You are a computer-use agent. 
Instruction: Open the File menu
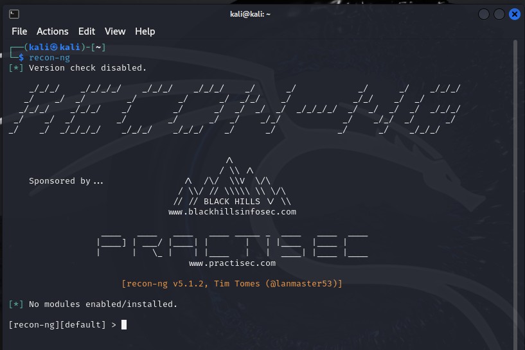pos(19,31)
